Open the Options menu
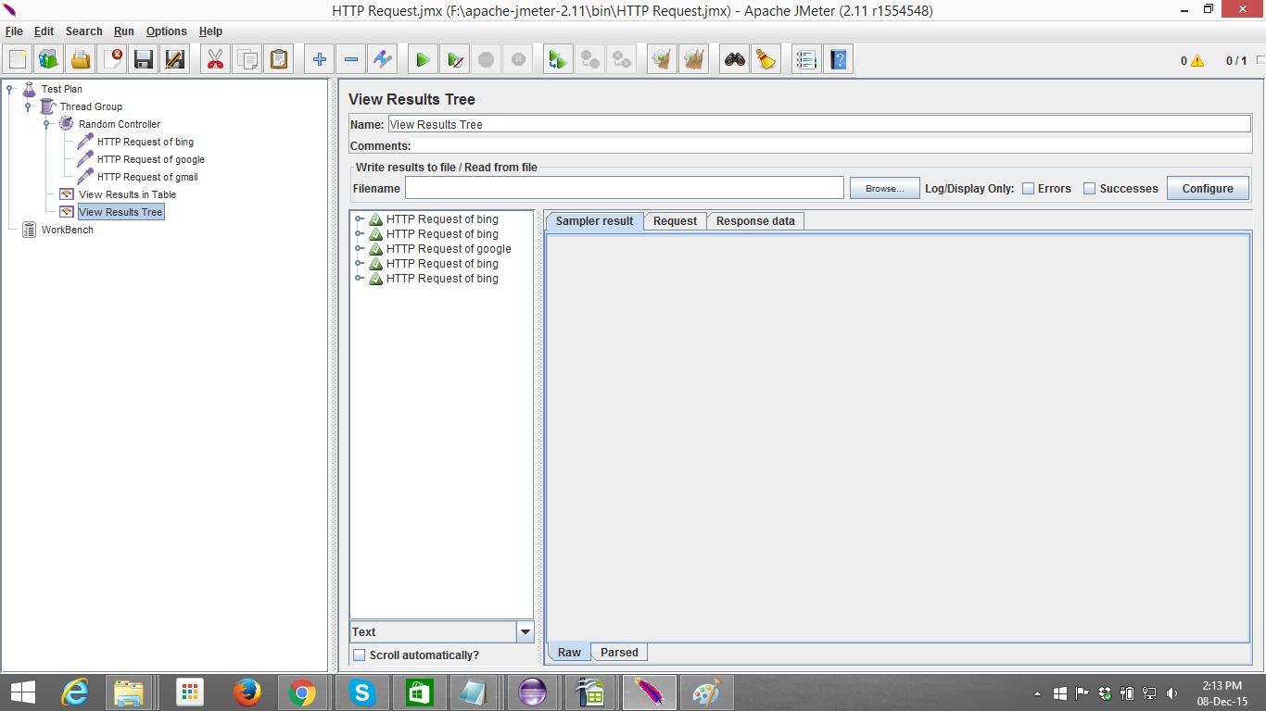 [167, 31]
